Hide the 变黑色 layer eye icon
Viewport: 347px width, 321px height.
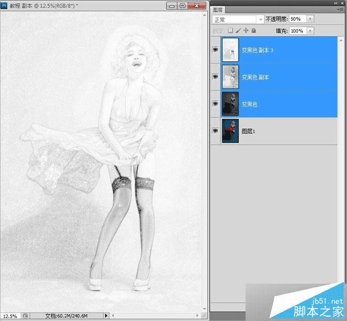point(215,103)
